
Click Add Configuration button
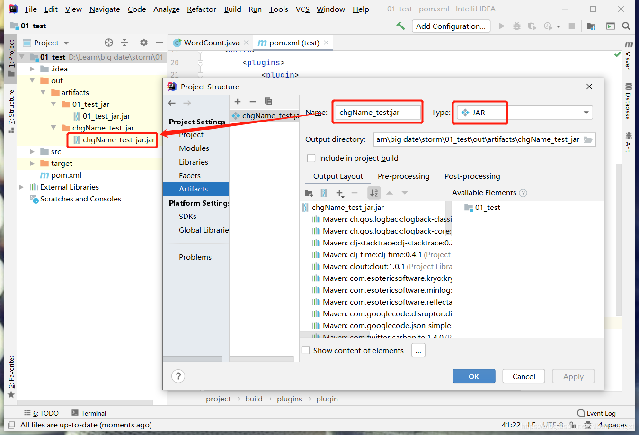point(451,26)
